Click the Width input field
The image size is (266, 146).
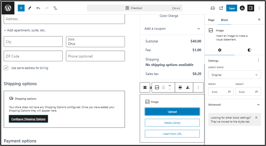[x=218, y=92]
